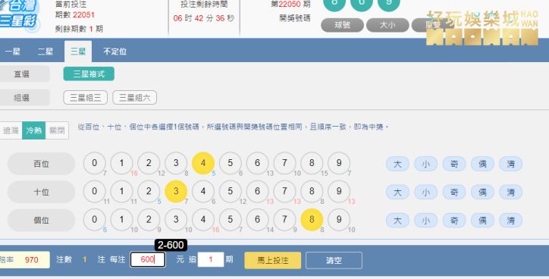Click 奇 quick-pick for 百位
The height and width of the screenshot is (279, 549).
[454, 164]
